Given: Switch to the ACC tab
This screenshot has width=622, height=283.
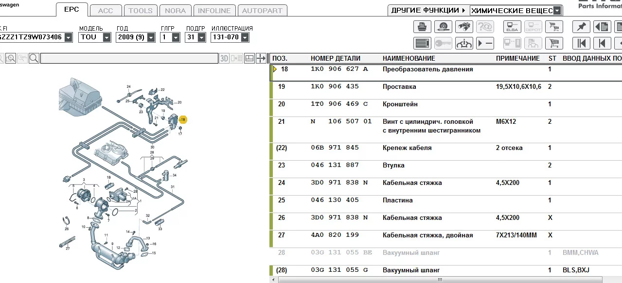Looking at the screenshot, I should pos(106,10).
